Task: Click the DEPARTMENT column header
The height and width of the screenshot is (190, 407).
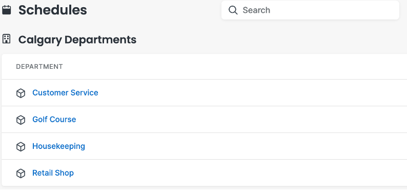Action: tap(39, 67)
